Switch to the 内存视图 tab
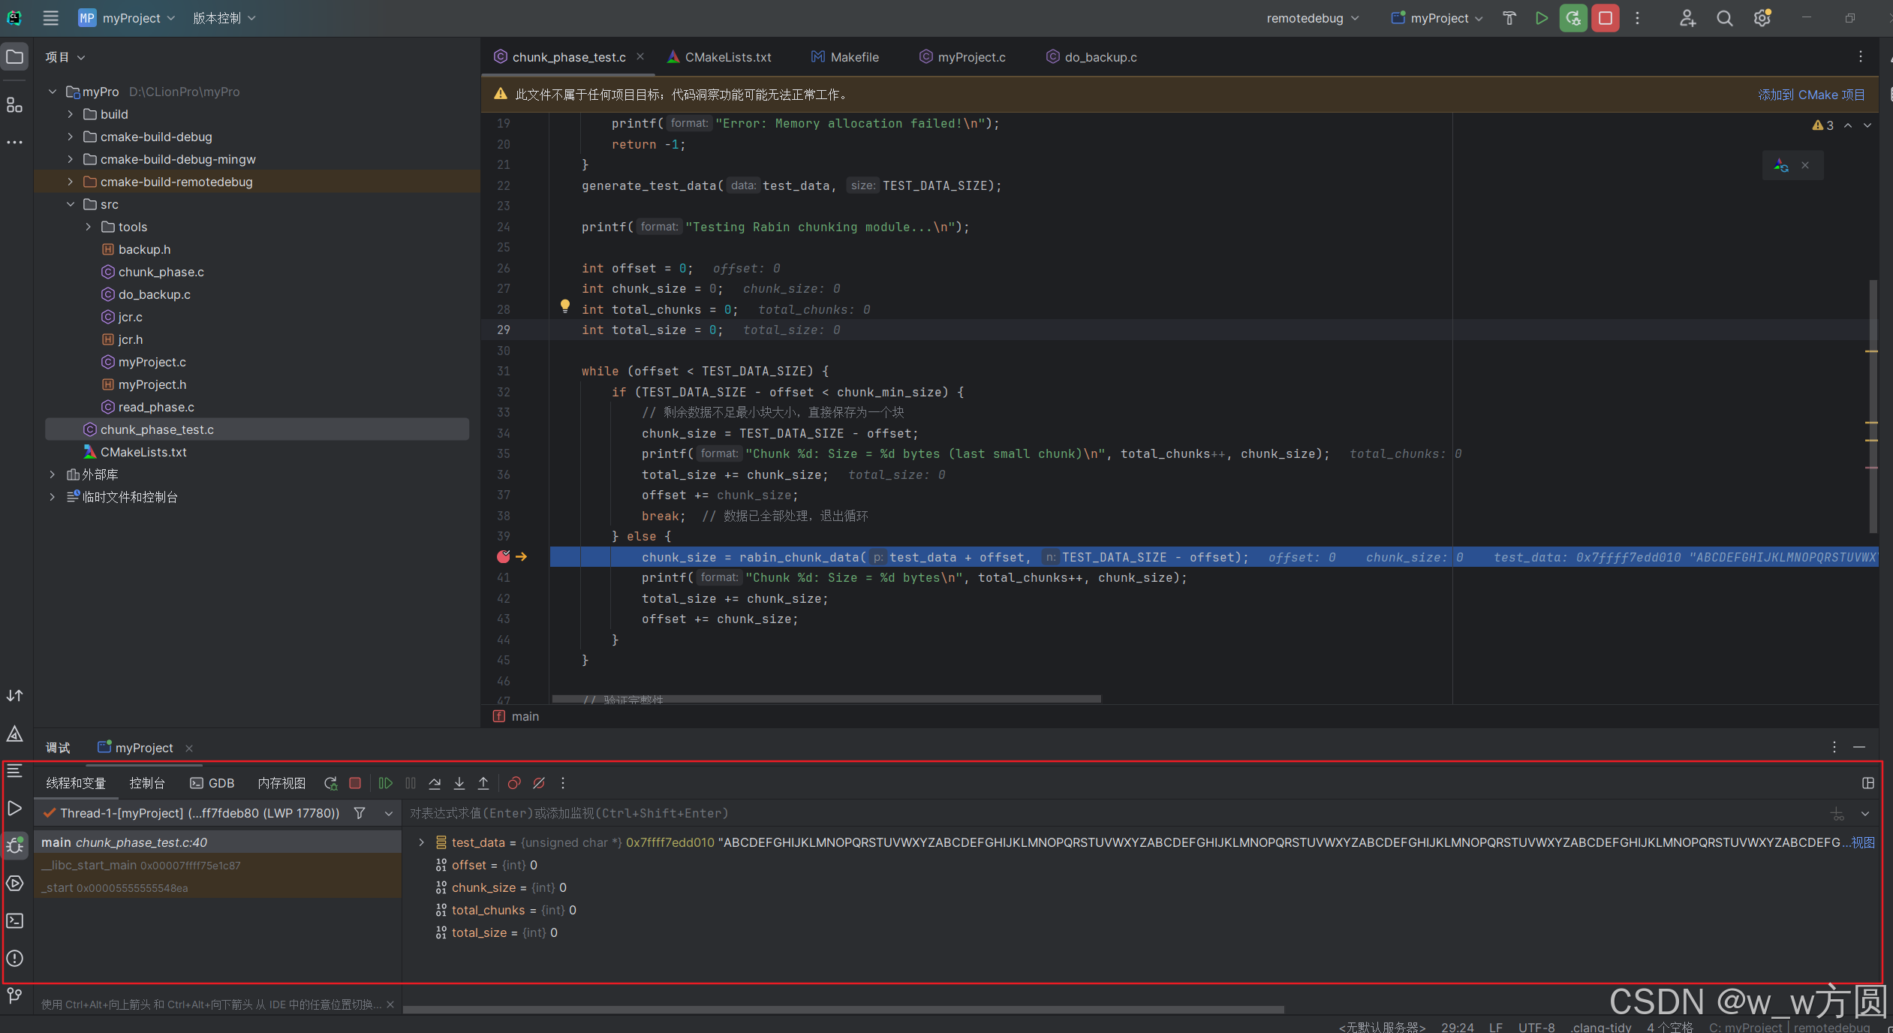Image resolution: width=1893 pixels, height=1033 pixels. tap(281, 783)
